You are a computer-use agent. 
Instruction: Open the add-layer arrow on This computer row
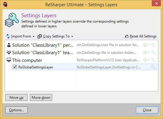pyautogui.click(x=149, y=60)
